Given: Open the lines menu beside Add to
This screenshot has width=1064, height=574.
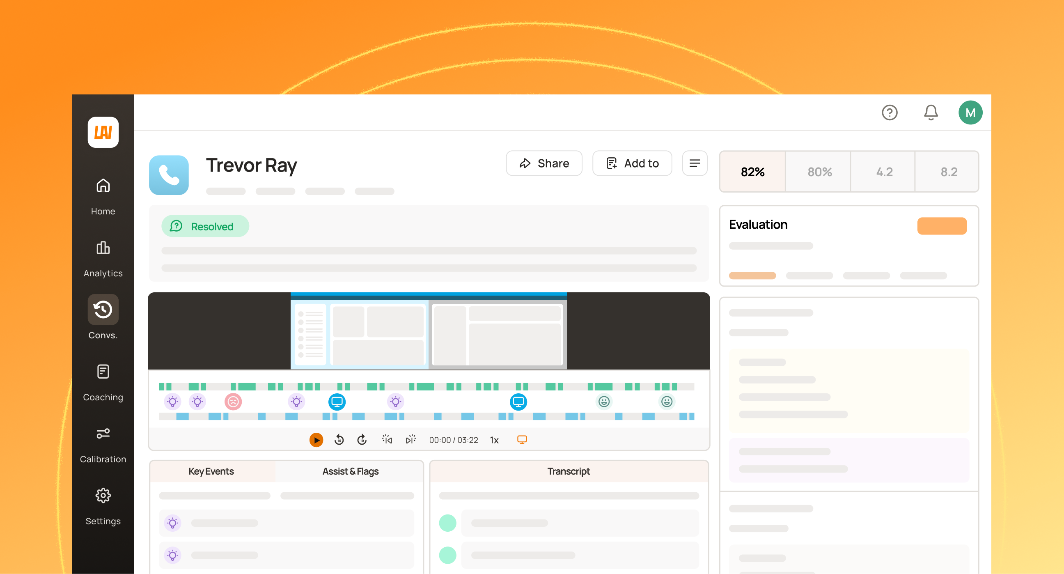Looking at the screenshot, I should (x=695, y=163).
